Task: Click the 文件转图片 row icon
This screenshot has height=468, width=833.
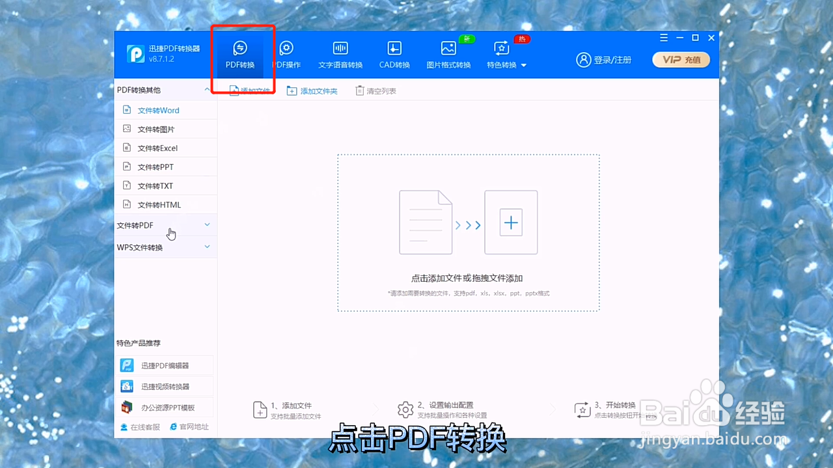Action: (127, 129)
